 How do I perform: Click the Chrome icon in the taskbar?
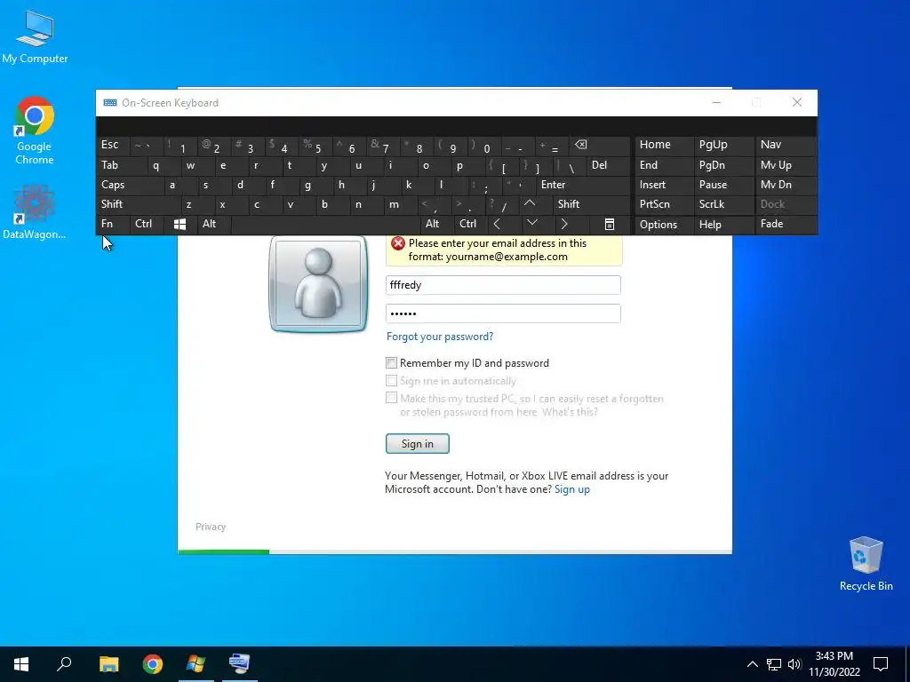tap(153, 664)
